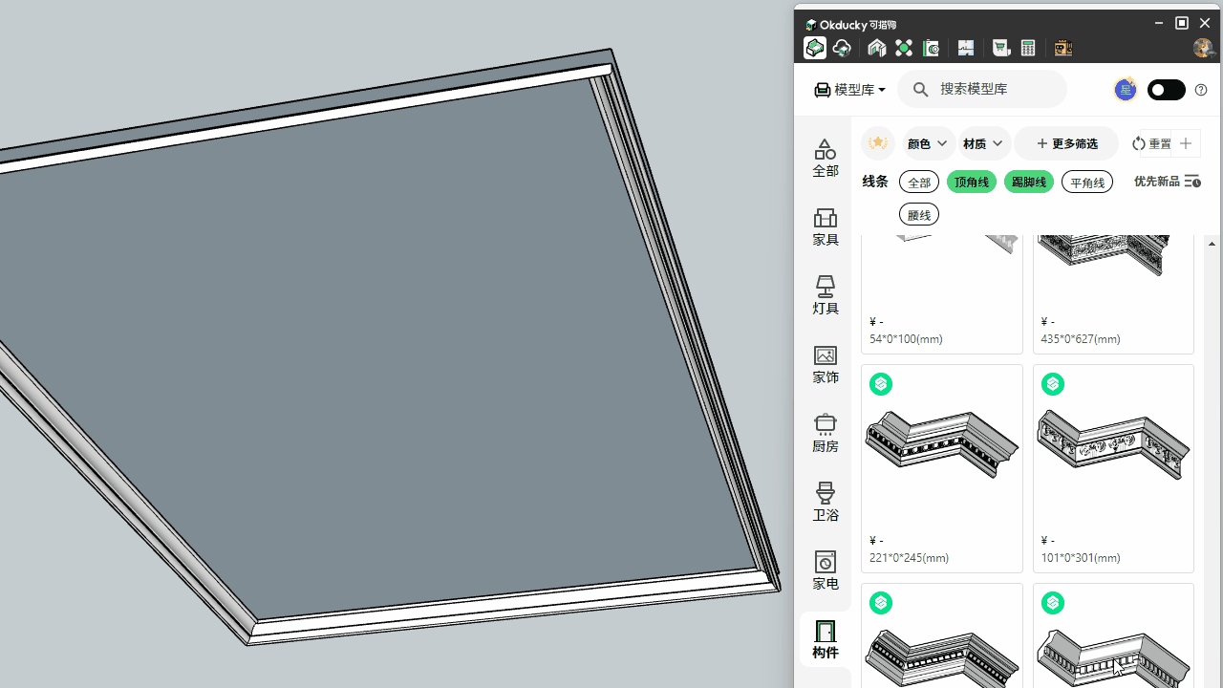Select the 全部 category in sidebar
The width and height of the screenshot is (1223, 688).
click(826, 159)
